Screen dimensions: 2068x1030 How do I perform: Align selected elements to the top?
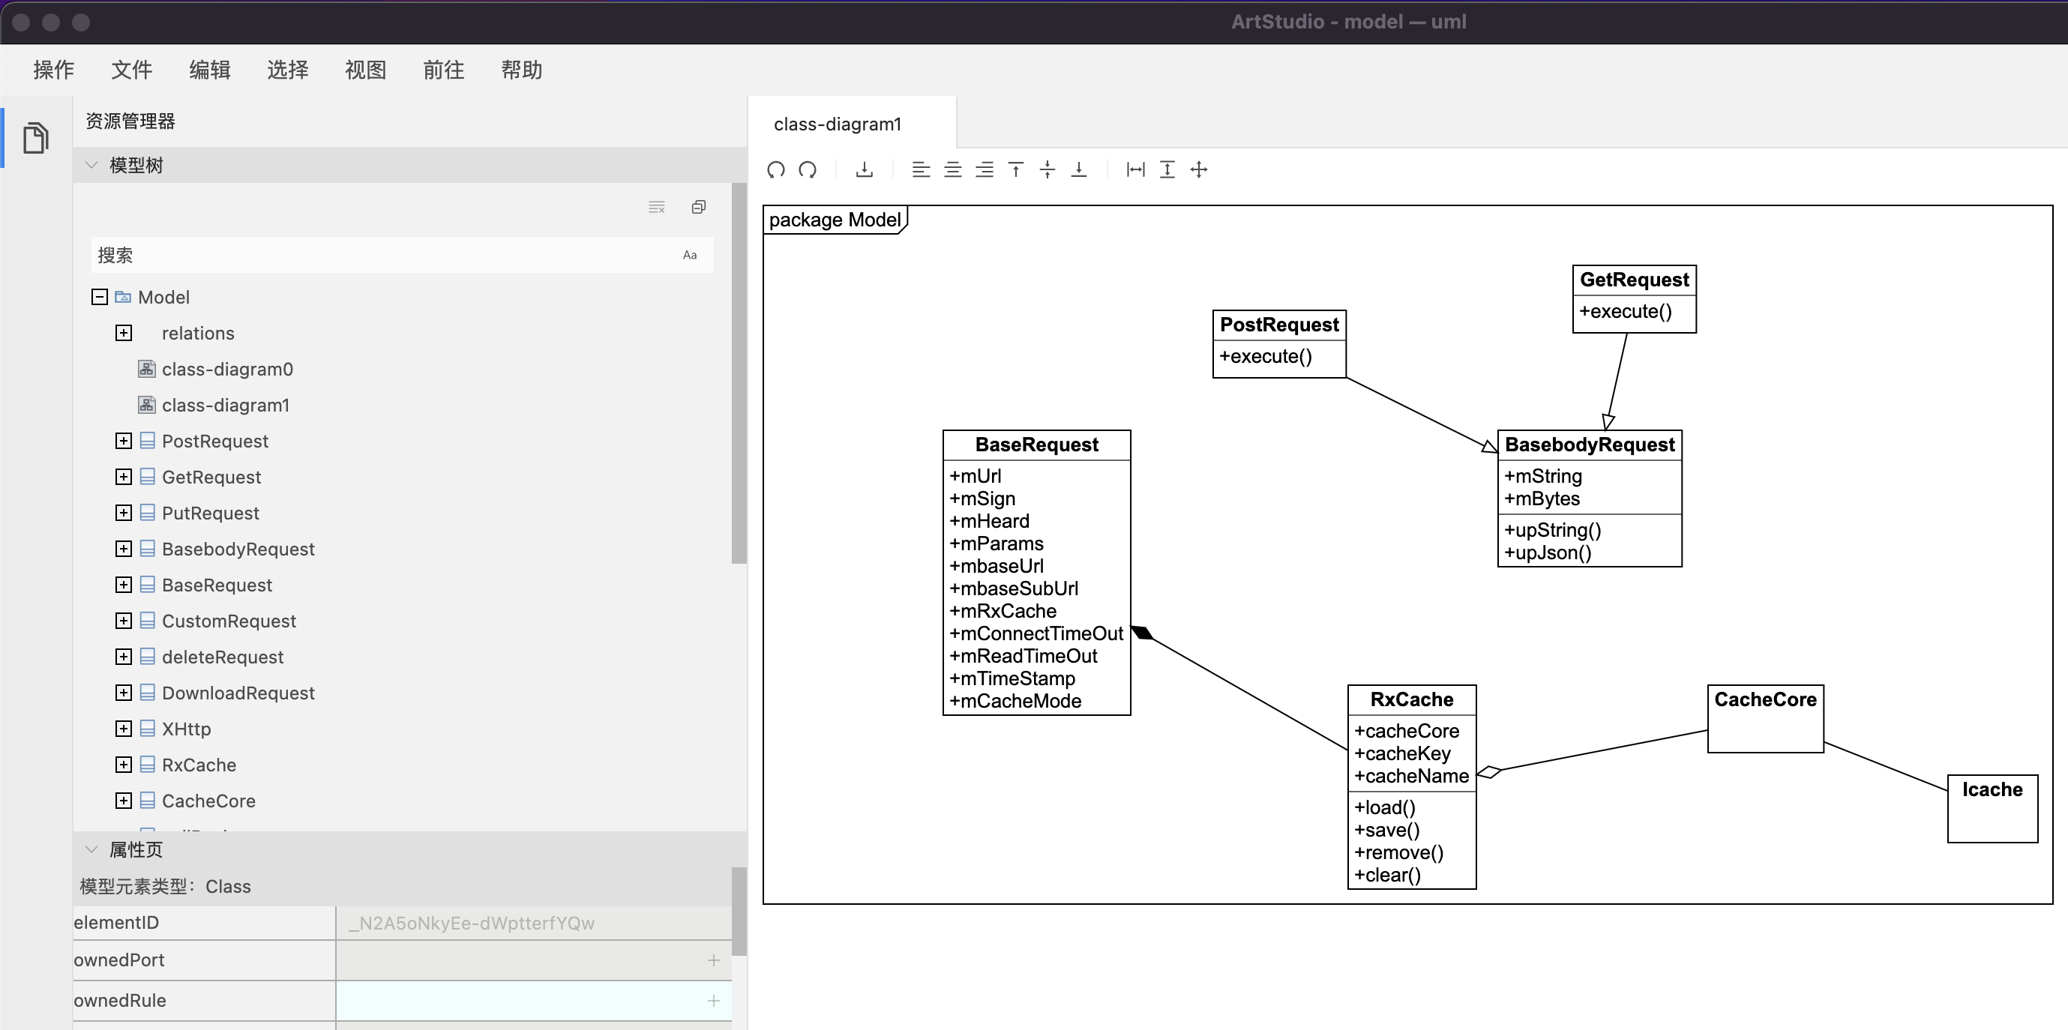pyautogui.click(x=1015, y=169)
